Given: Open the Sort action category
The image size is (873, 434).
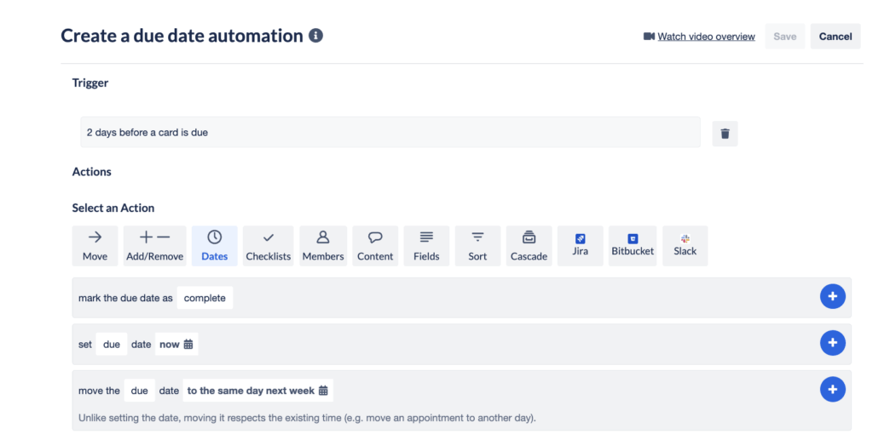Looking at the screenshot, I should [x=477, y=246].
